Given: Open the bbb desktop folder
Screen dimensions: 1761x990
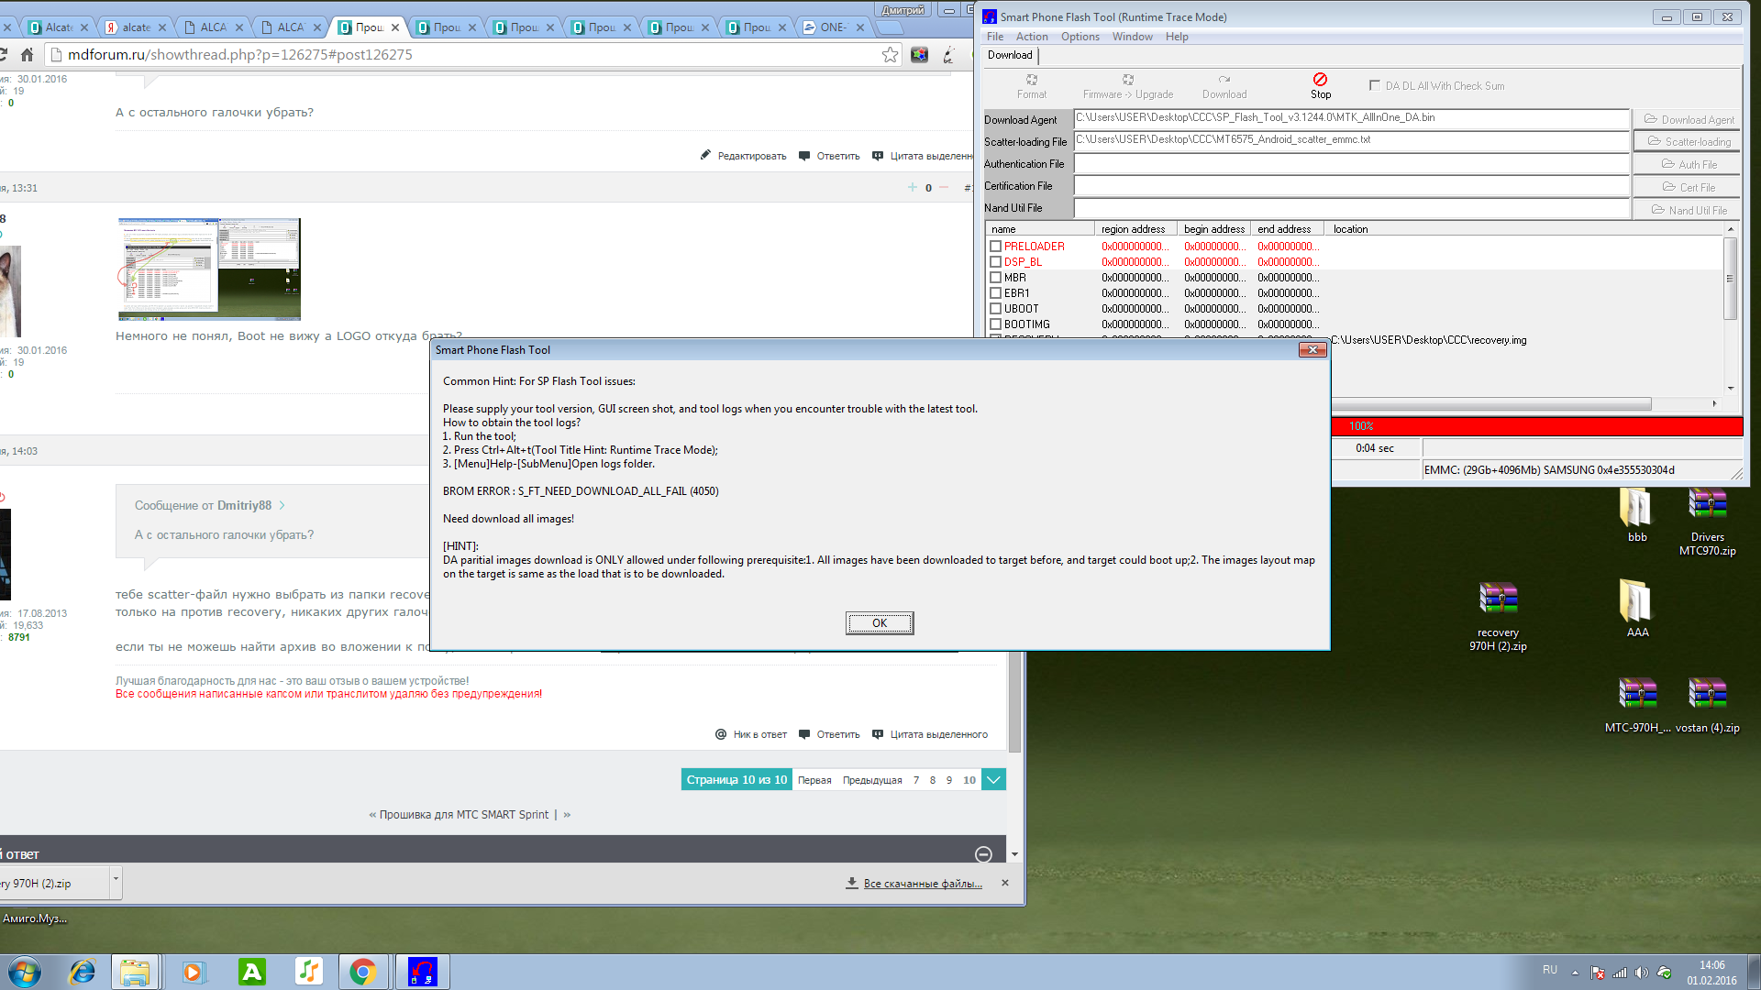Looking at the screenshot, I should (x=1636, y=507).
